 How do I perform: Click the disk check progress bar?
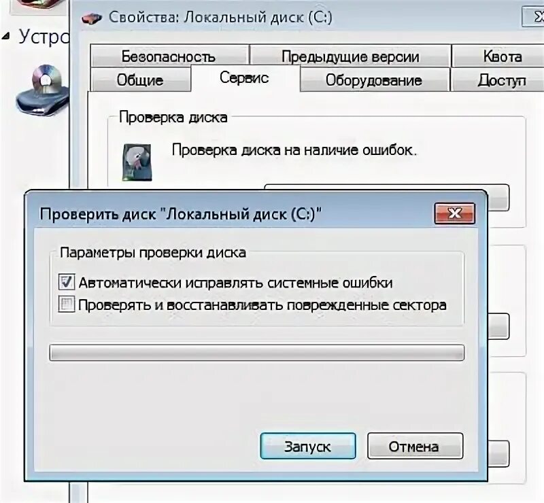click(x=257, y=353)
